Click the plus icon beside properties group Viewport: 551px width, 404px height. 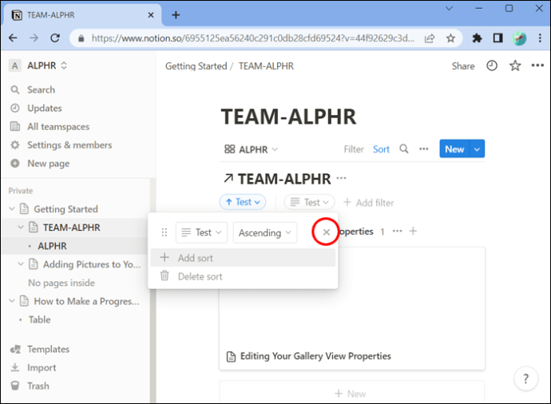click(414, 231)
